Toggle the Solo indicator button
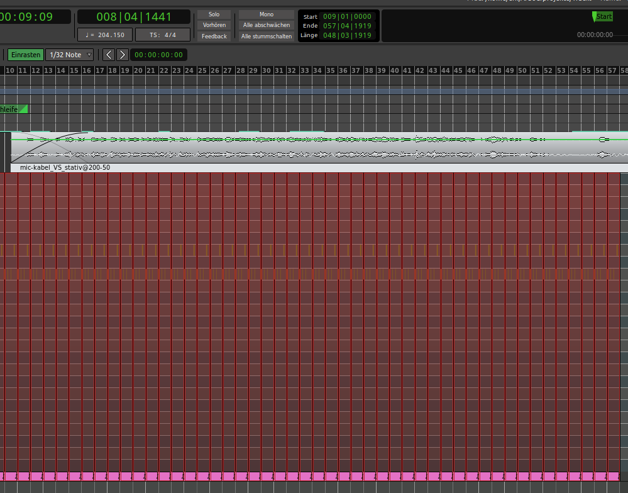This screenshot has width=628, height=493. point(214,14)
